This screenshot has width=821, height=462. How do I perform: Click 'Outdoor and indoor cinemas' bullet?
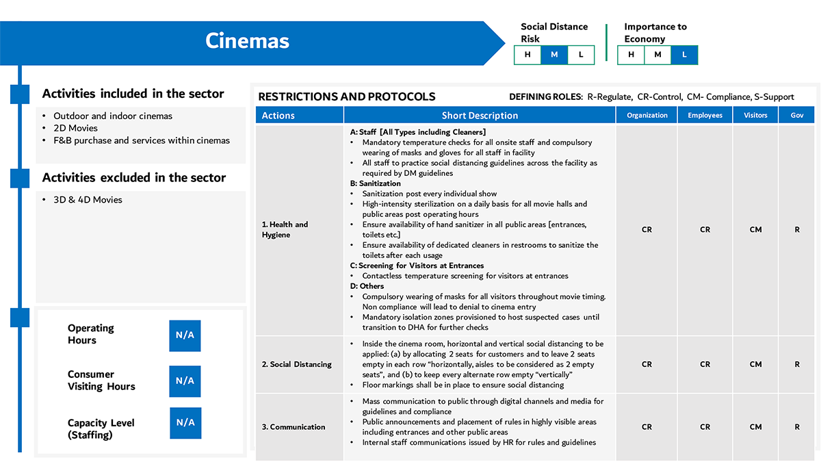tap(113, 116)
